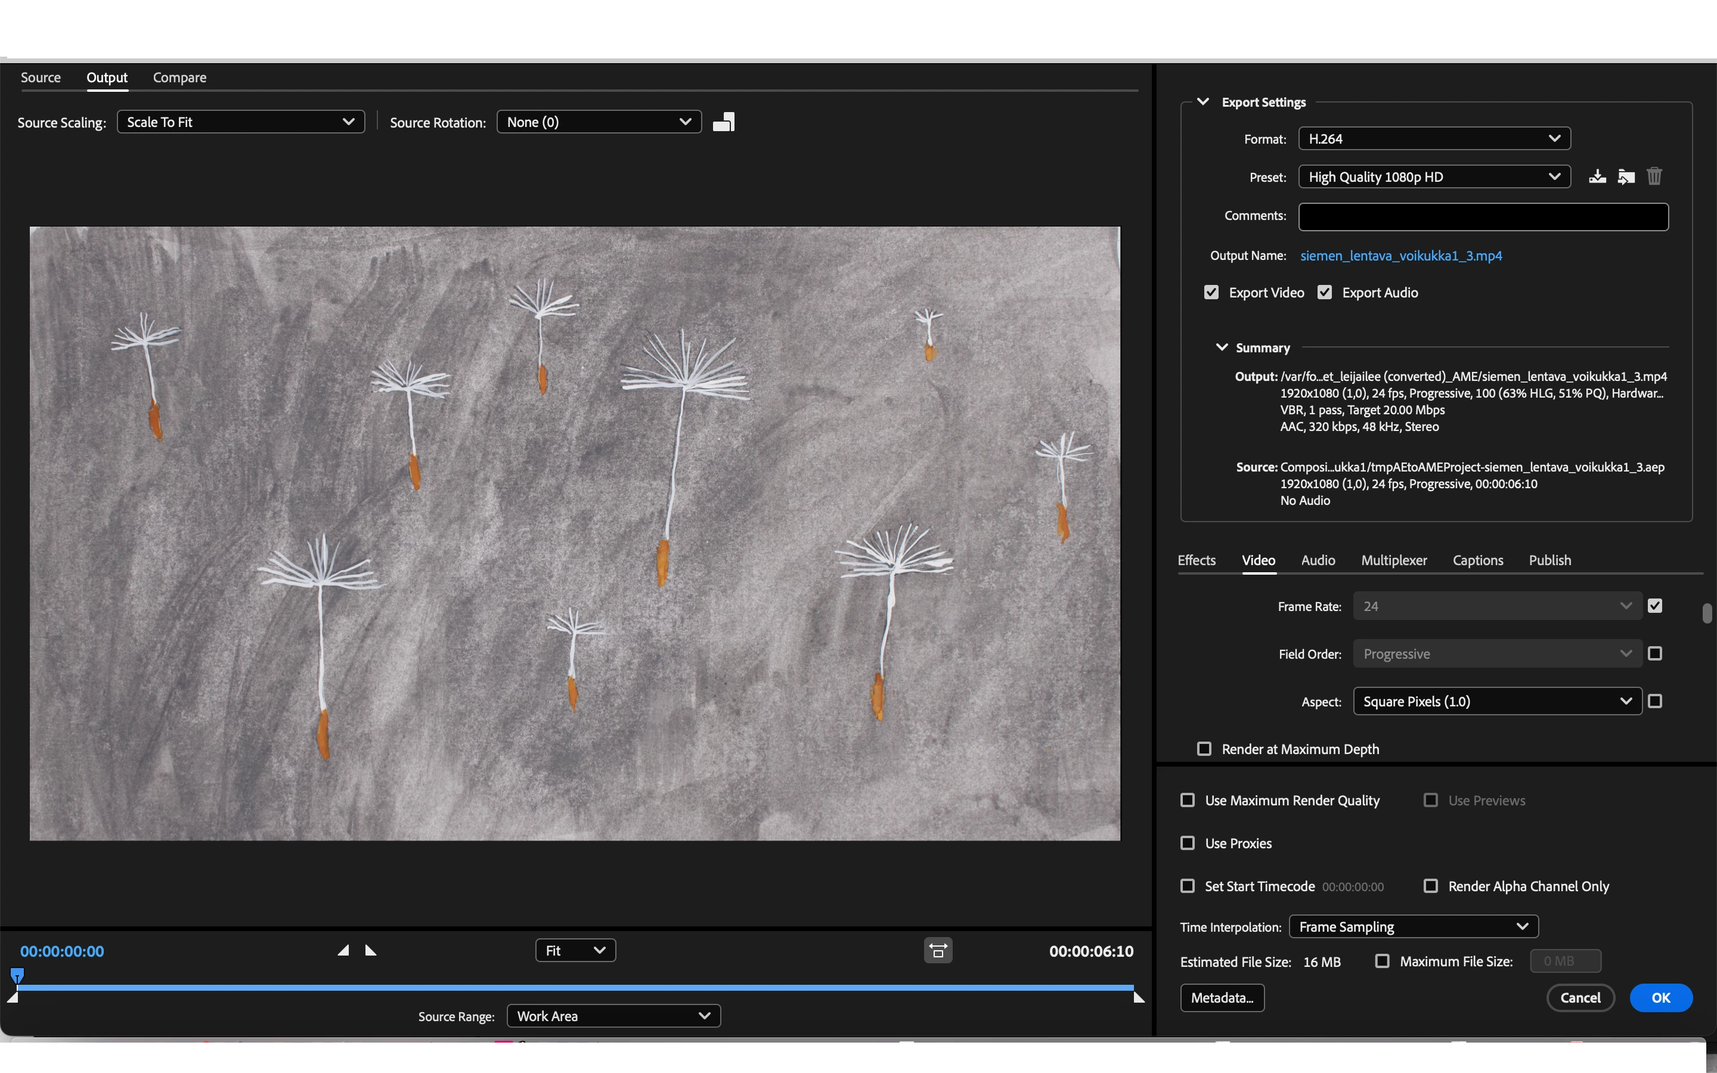
Task: Click the Metadata... button
Action: point(1222,997)
